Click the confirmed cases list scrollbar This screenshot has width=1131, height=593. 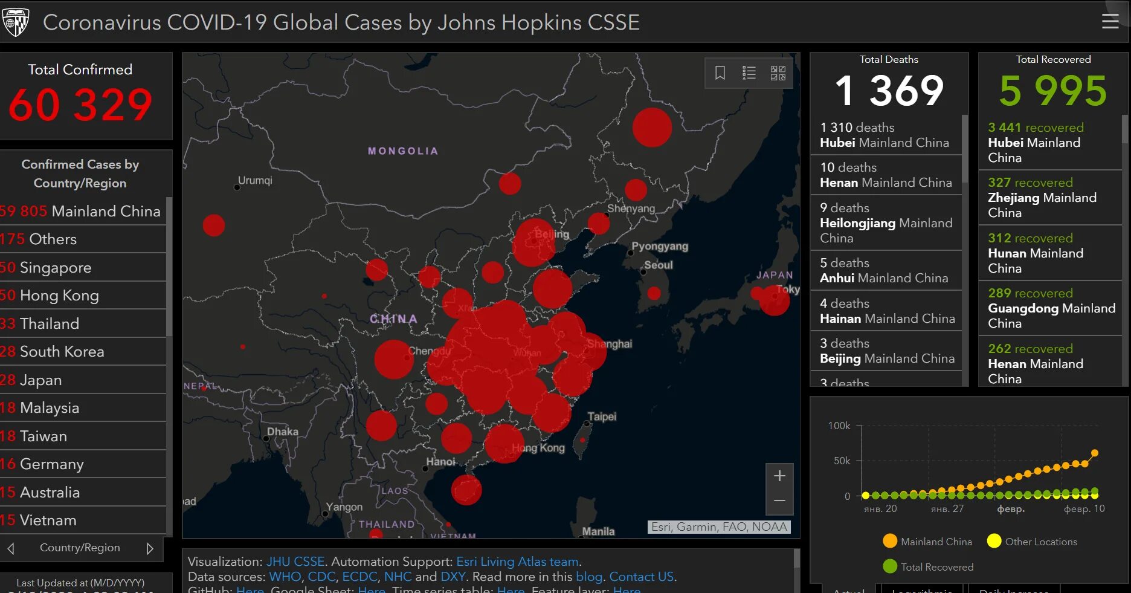point(169,266)
